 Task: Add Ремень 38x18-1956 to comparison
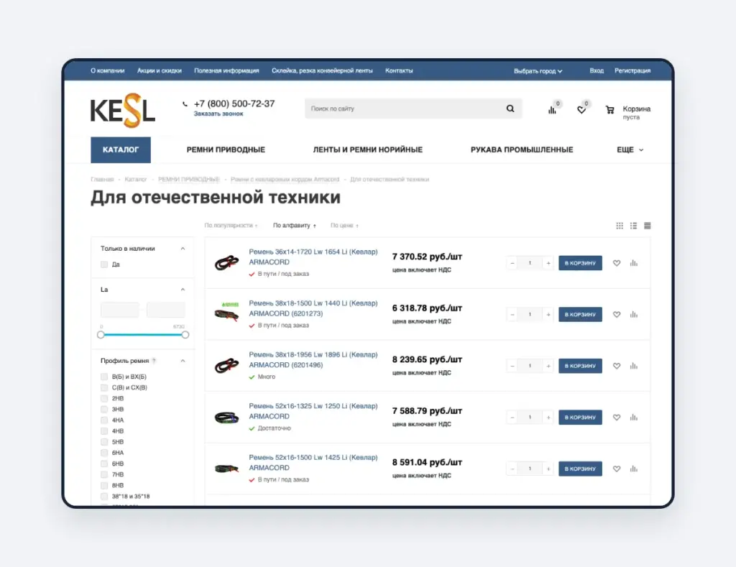pos(634,366)
